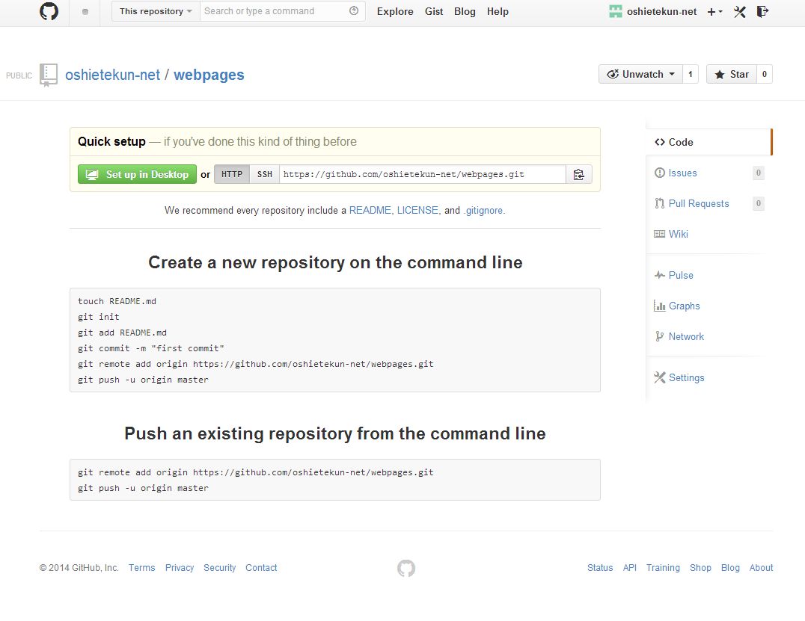Select the clone URL text field

click(423, 174)
